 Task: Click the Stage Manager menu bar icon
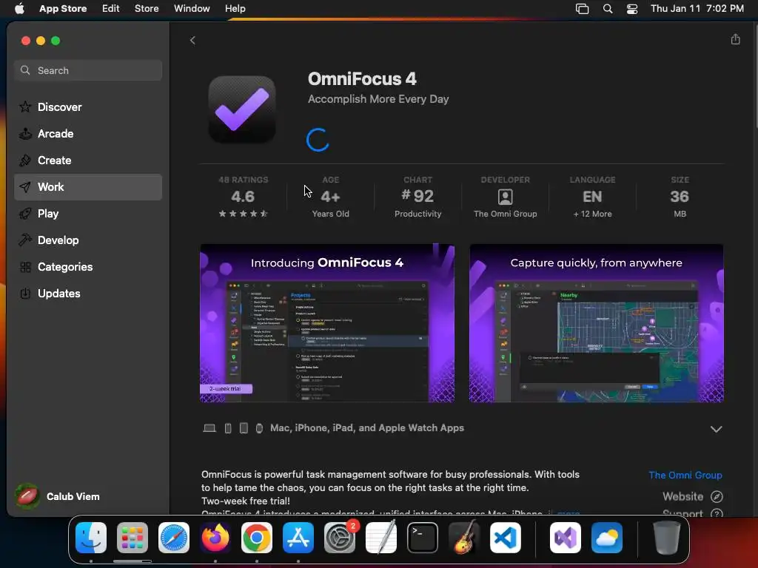pyautogui.click(x=582, y=9)
